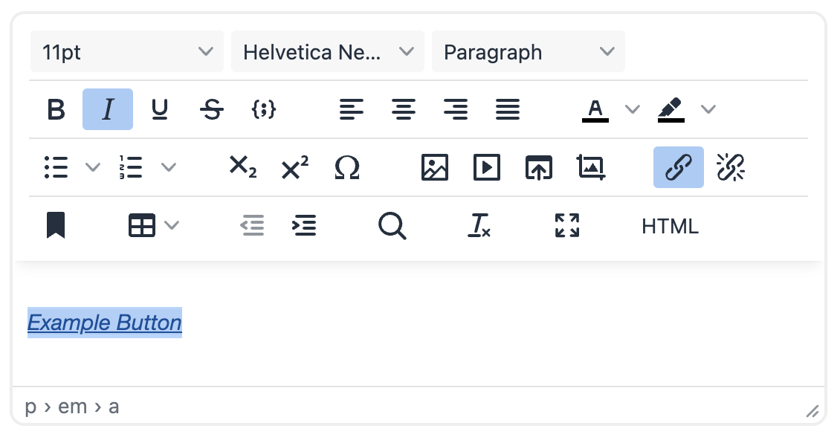The image size is (840, 443).
Task: Toggle off italic formatting
Action: 107,109
